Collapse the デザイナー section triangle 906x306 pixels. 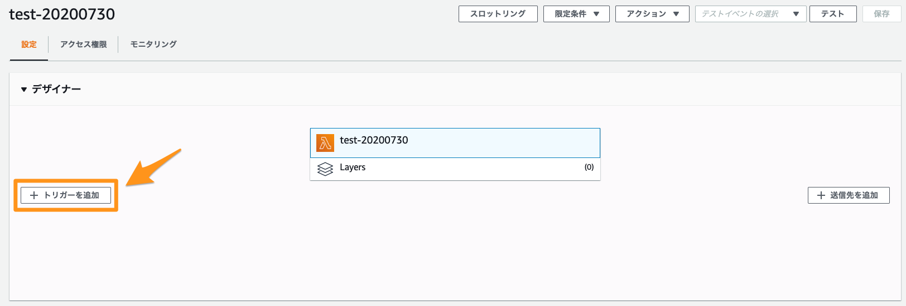click(x=24, y=90)
